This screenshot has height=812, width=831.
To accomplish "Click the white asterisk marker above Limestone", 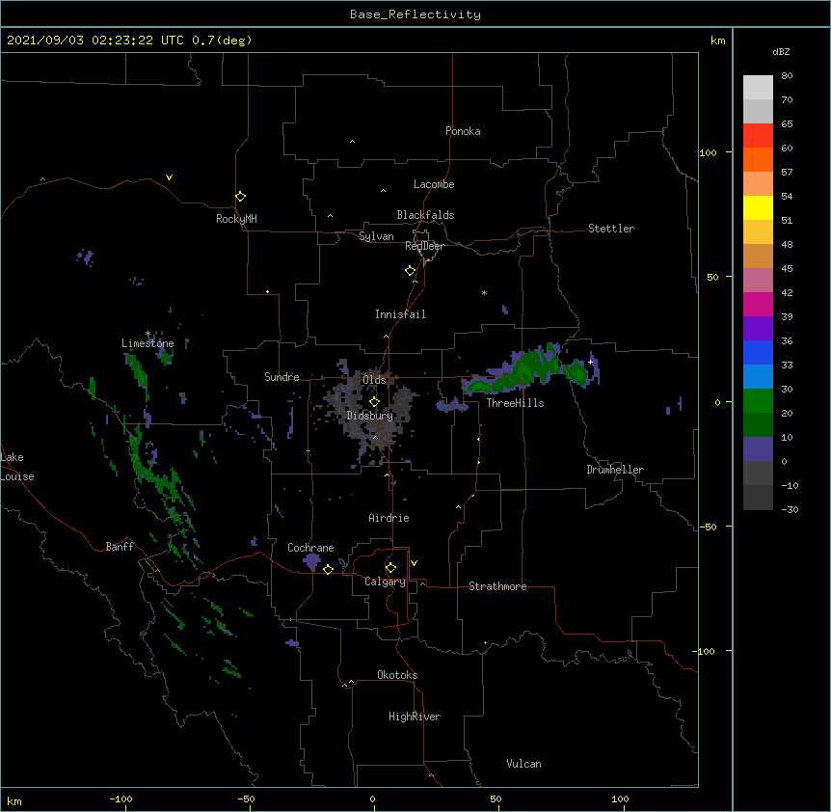I will coord(147,334).
